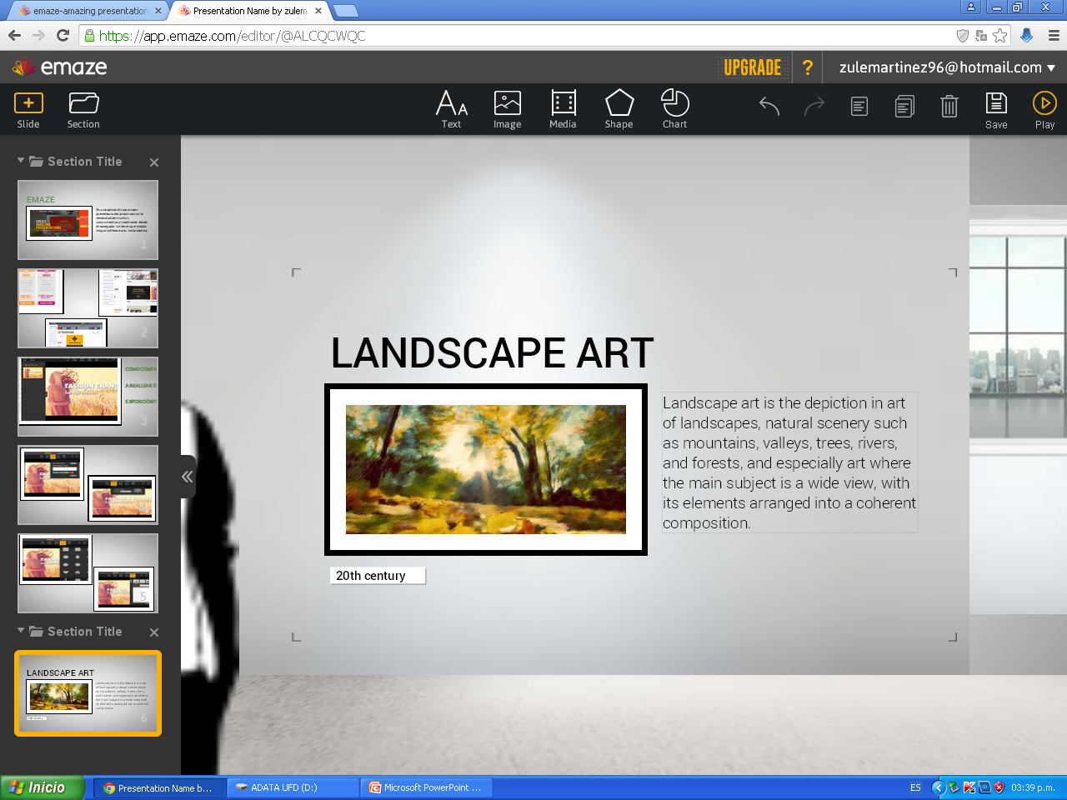Select the Shape tool
Screen dimensions: 1067x800
point(619,110)
